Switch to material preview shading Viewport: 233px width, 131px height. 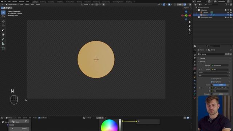(182, 5)
